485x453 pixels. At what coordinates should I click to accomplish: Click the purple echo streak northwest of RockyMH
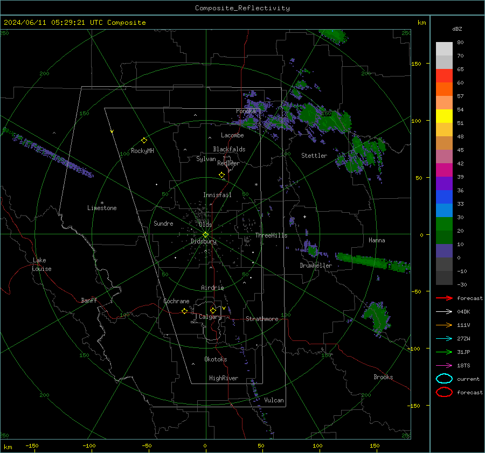point(48,152)
